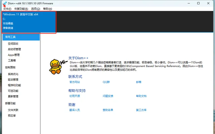Click the Dism++ app icon in title bar
215x134 pixels.
5,3
